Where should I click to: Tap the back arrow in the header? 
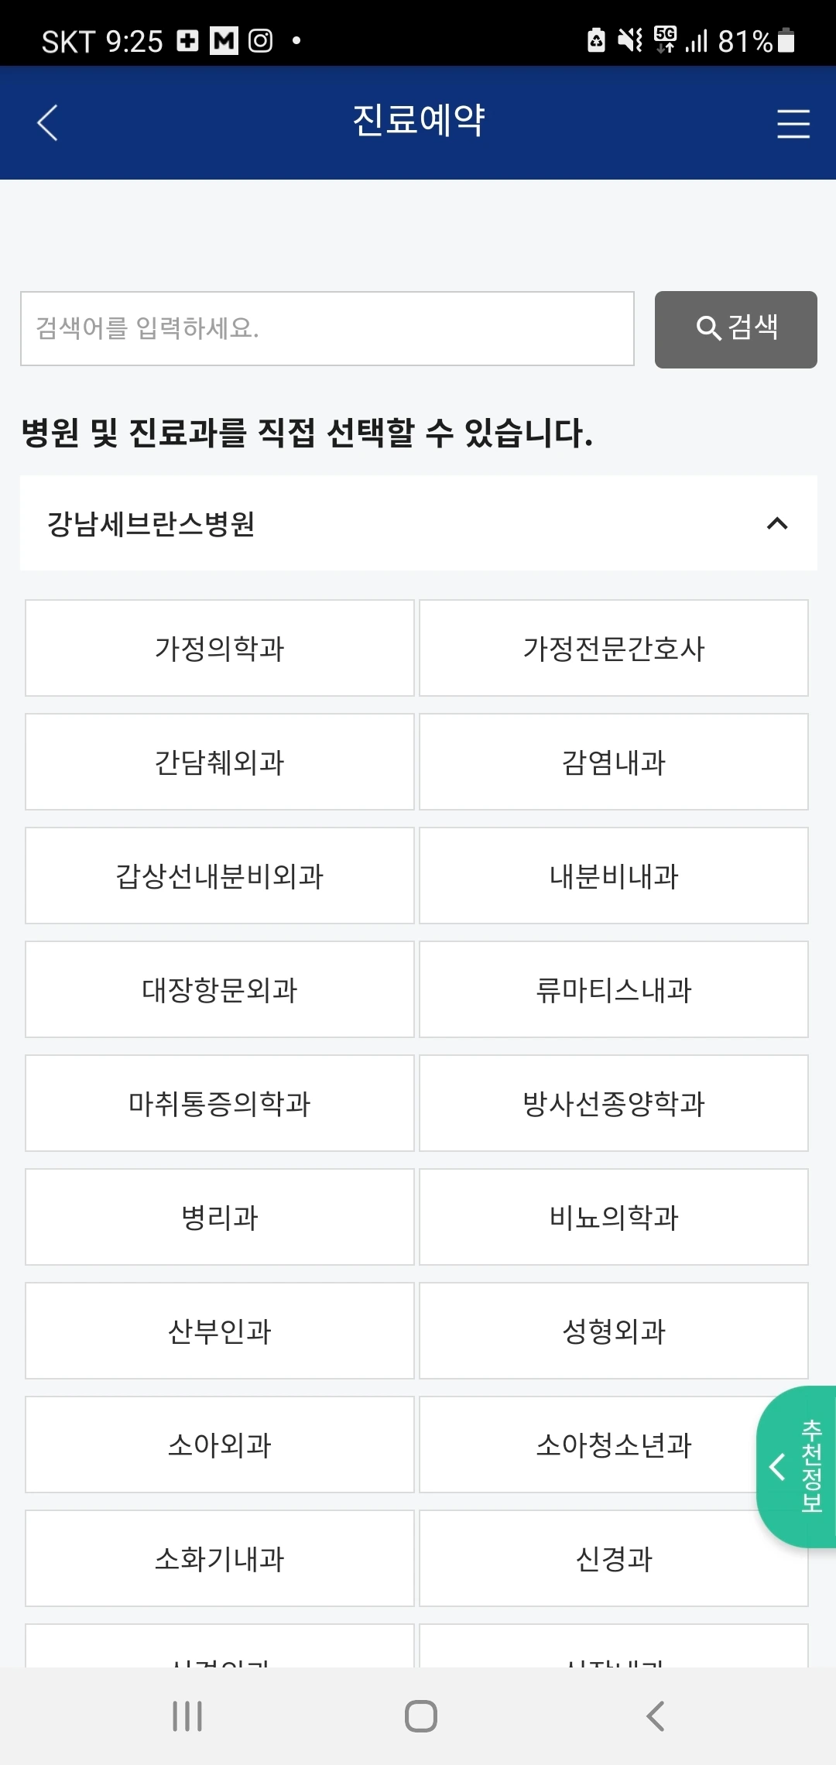[x=48, y=123]
